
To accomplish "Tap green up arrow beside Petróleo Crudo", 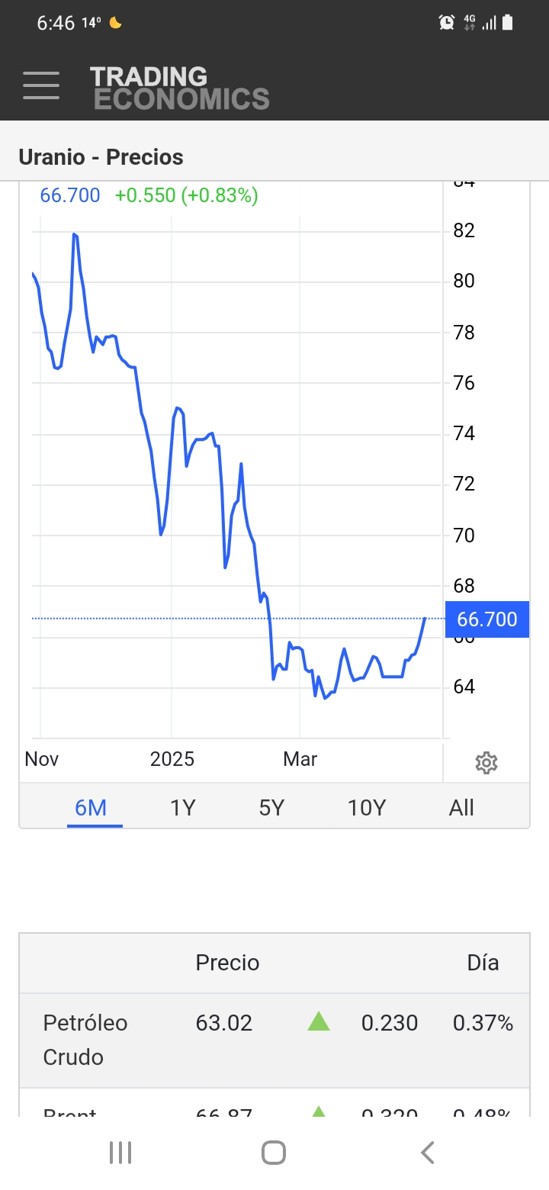I will (x=319, y=1021).
